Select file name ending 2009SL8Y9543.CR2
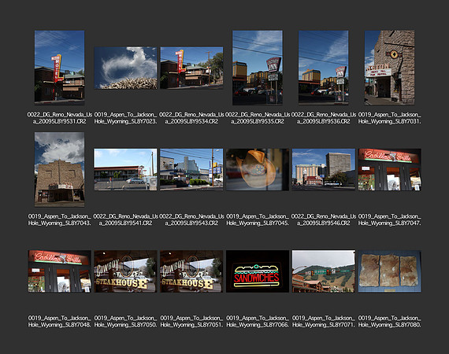This screenshot has height=354, width=449. click(x=191, y=219)
